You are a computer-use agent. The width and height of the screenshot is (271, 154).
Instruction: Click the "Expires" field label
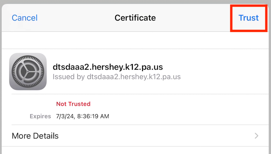(x=40, y=116)
